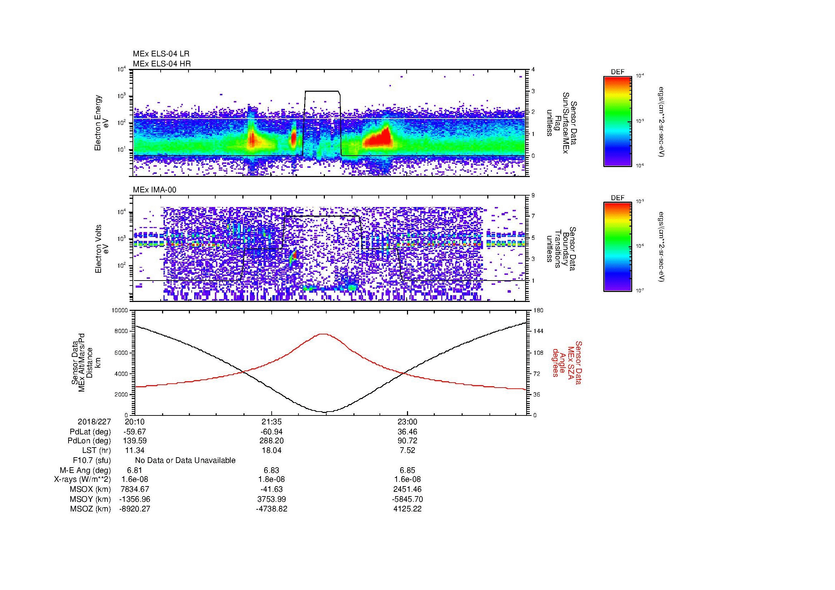This screenshot has width=835, height=590.
Task: Click the Electron Energy eV axis label
Action: point(101,123)
